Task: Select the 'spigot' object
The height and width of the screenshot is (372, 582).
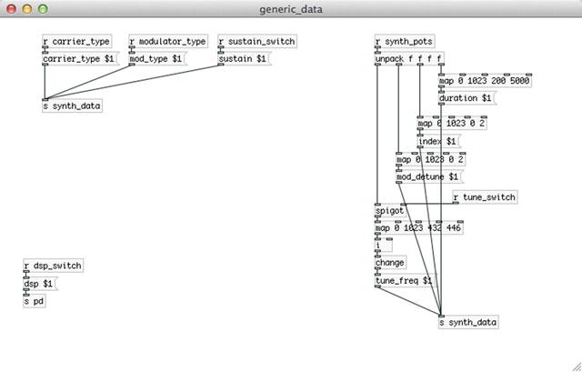Action: point(390,210)
